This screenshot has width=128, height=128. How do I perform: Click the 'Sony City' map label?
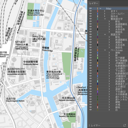tap(38, 36)
